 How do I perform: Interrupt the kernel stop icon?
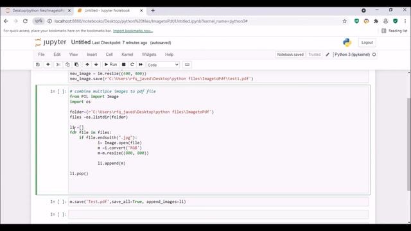pyautogui.click(x=124, y=64)
